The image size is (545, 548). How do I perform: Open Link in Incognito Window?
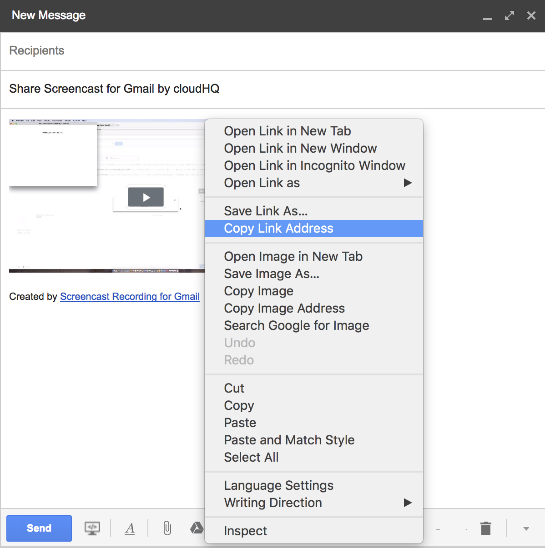click(314, 165)
